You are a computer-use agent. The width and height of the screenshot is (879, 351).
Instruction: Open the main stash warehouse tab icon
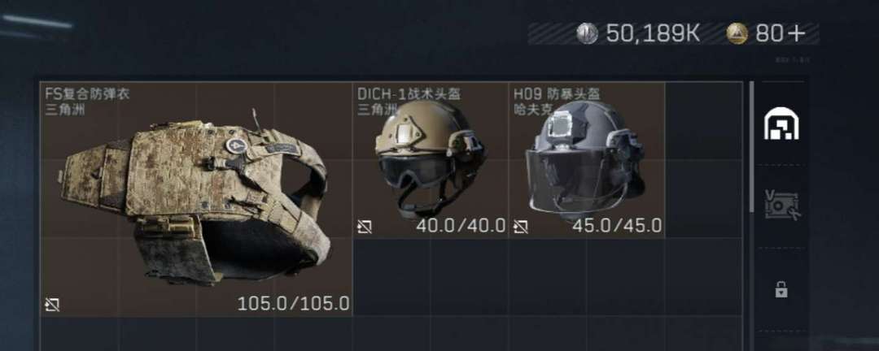(x=781, y=123)
